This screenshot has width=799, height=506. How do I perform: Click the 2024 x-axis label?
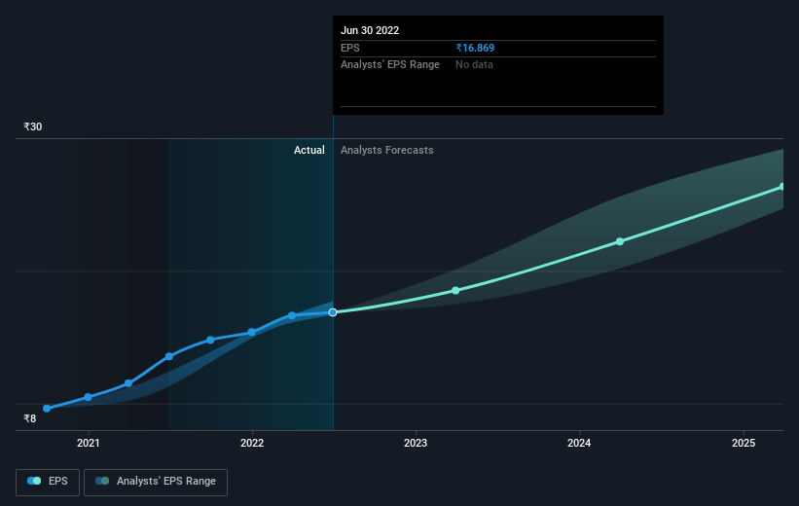point(579,443)
